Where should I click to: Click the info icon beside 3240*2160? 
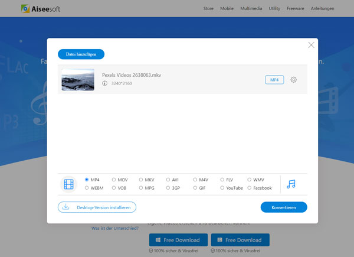(x=105, y=84)
